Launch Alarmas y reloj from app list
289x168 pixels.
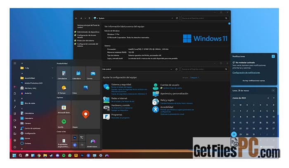tap(30, 88)
